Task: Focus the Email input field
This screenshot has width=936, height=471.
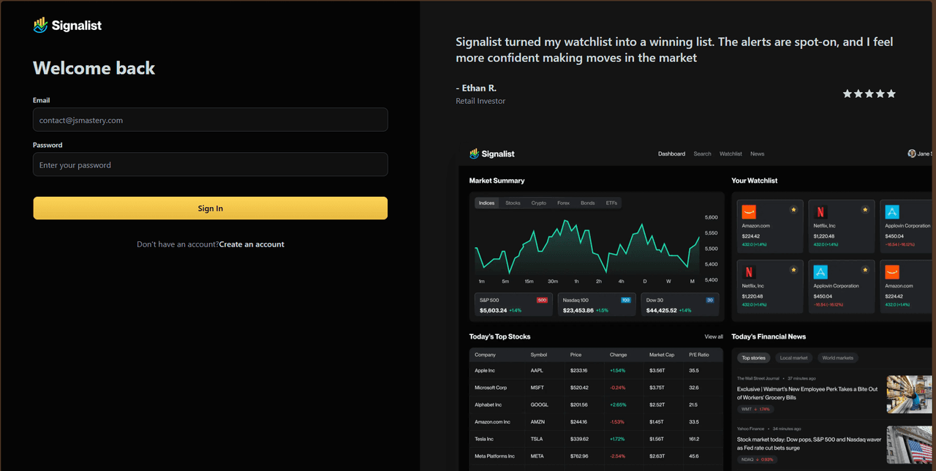Action: (211, 120)
